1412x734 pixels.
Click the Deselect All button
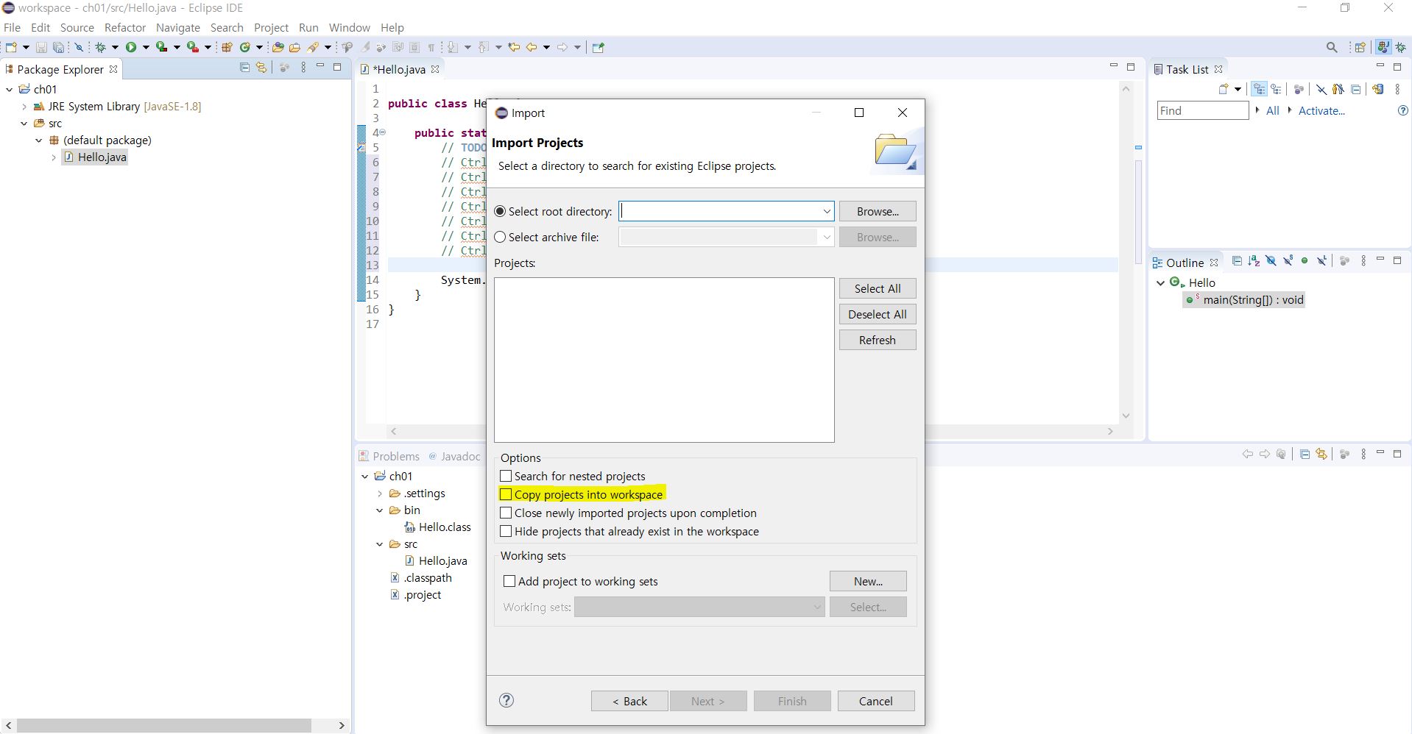click(x=878, y=314)
